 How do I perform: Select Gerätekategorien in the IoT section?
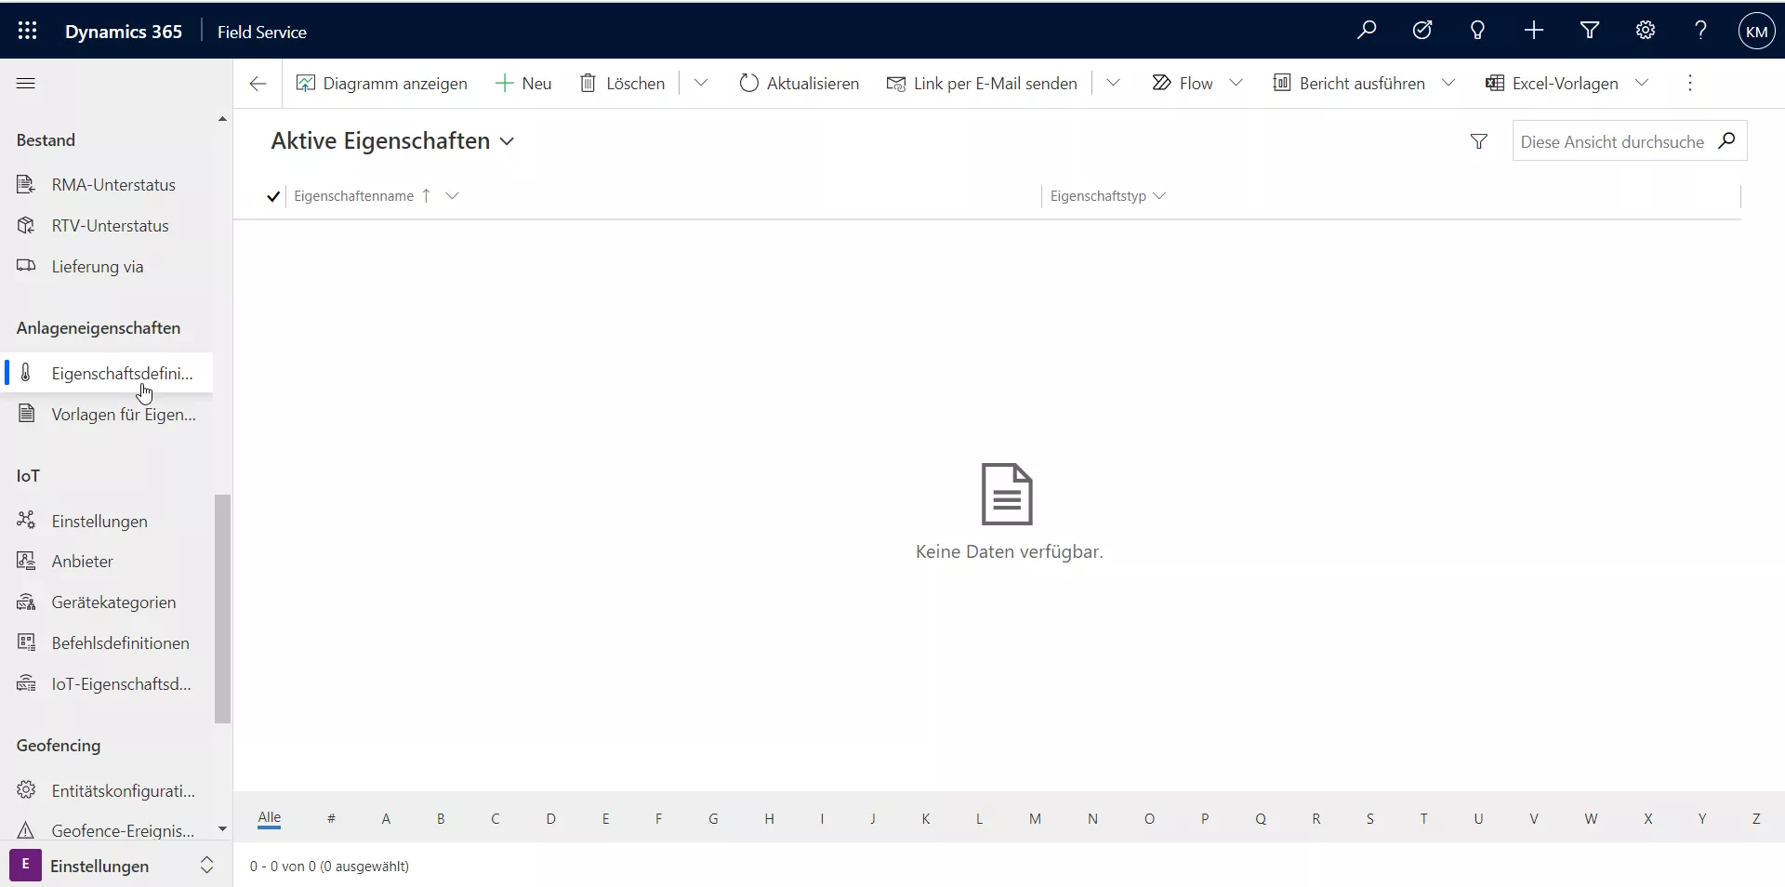(x=113, y=602)
